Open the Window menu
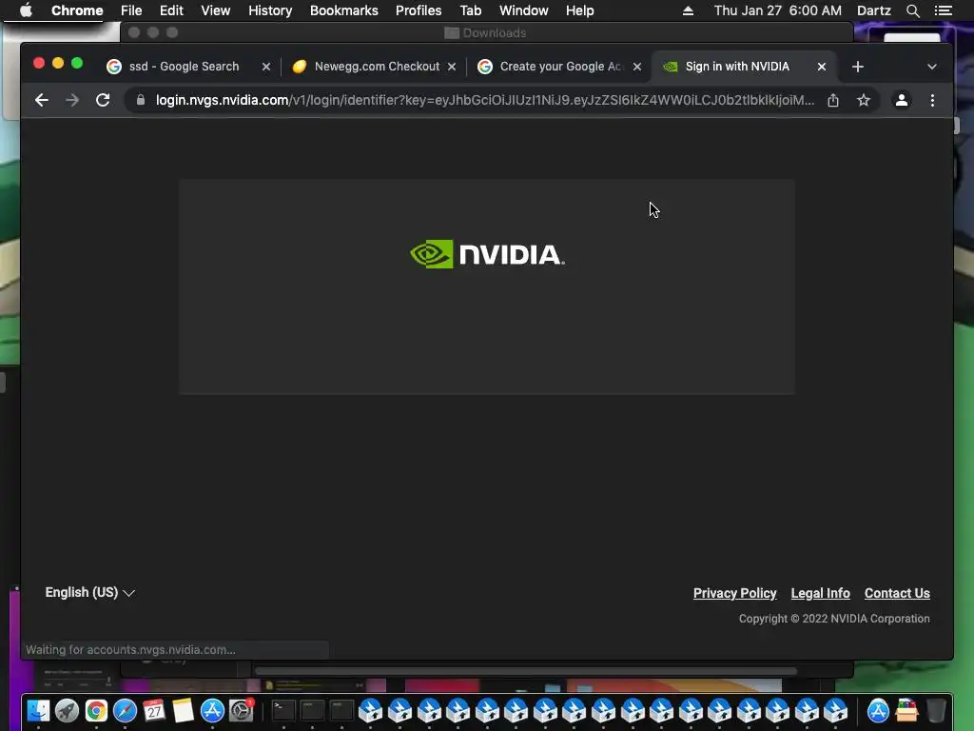Image resolution: width=974 pixels, height=731 pixels. point(524,10)
